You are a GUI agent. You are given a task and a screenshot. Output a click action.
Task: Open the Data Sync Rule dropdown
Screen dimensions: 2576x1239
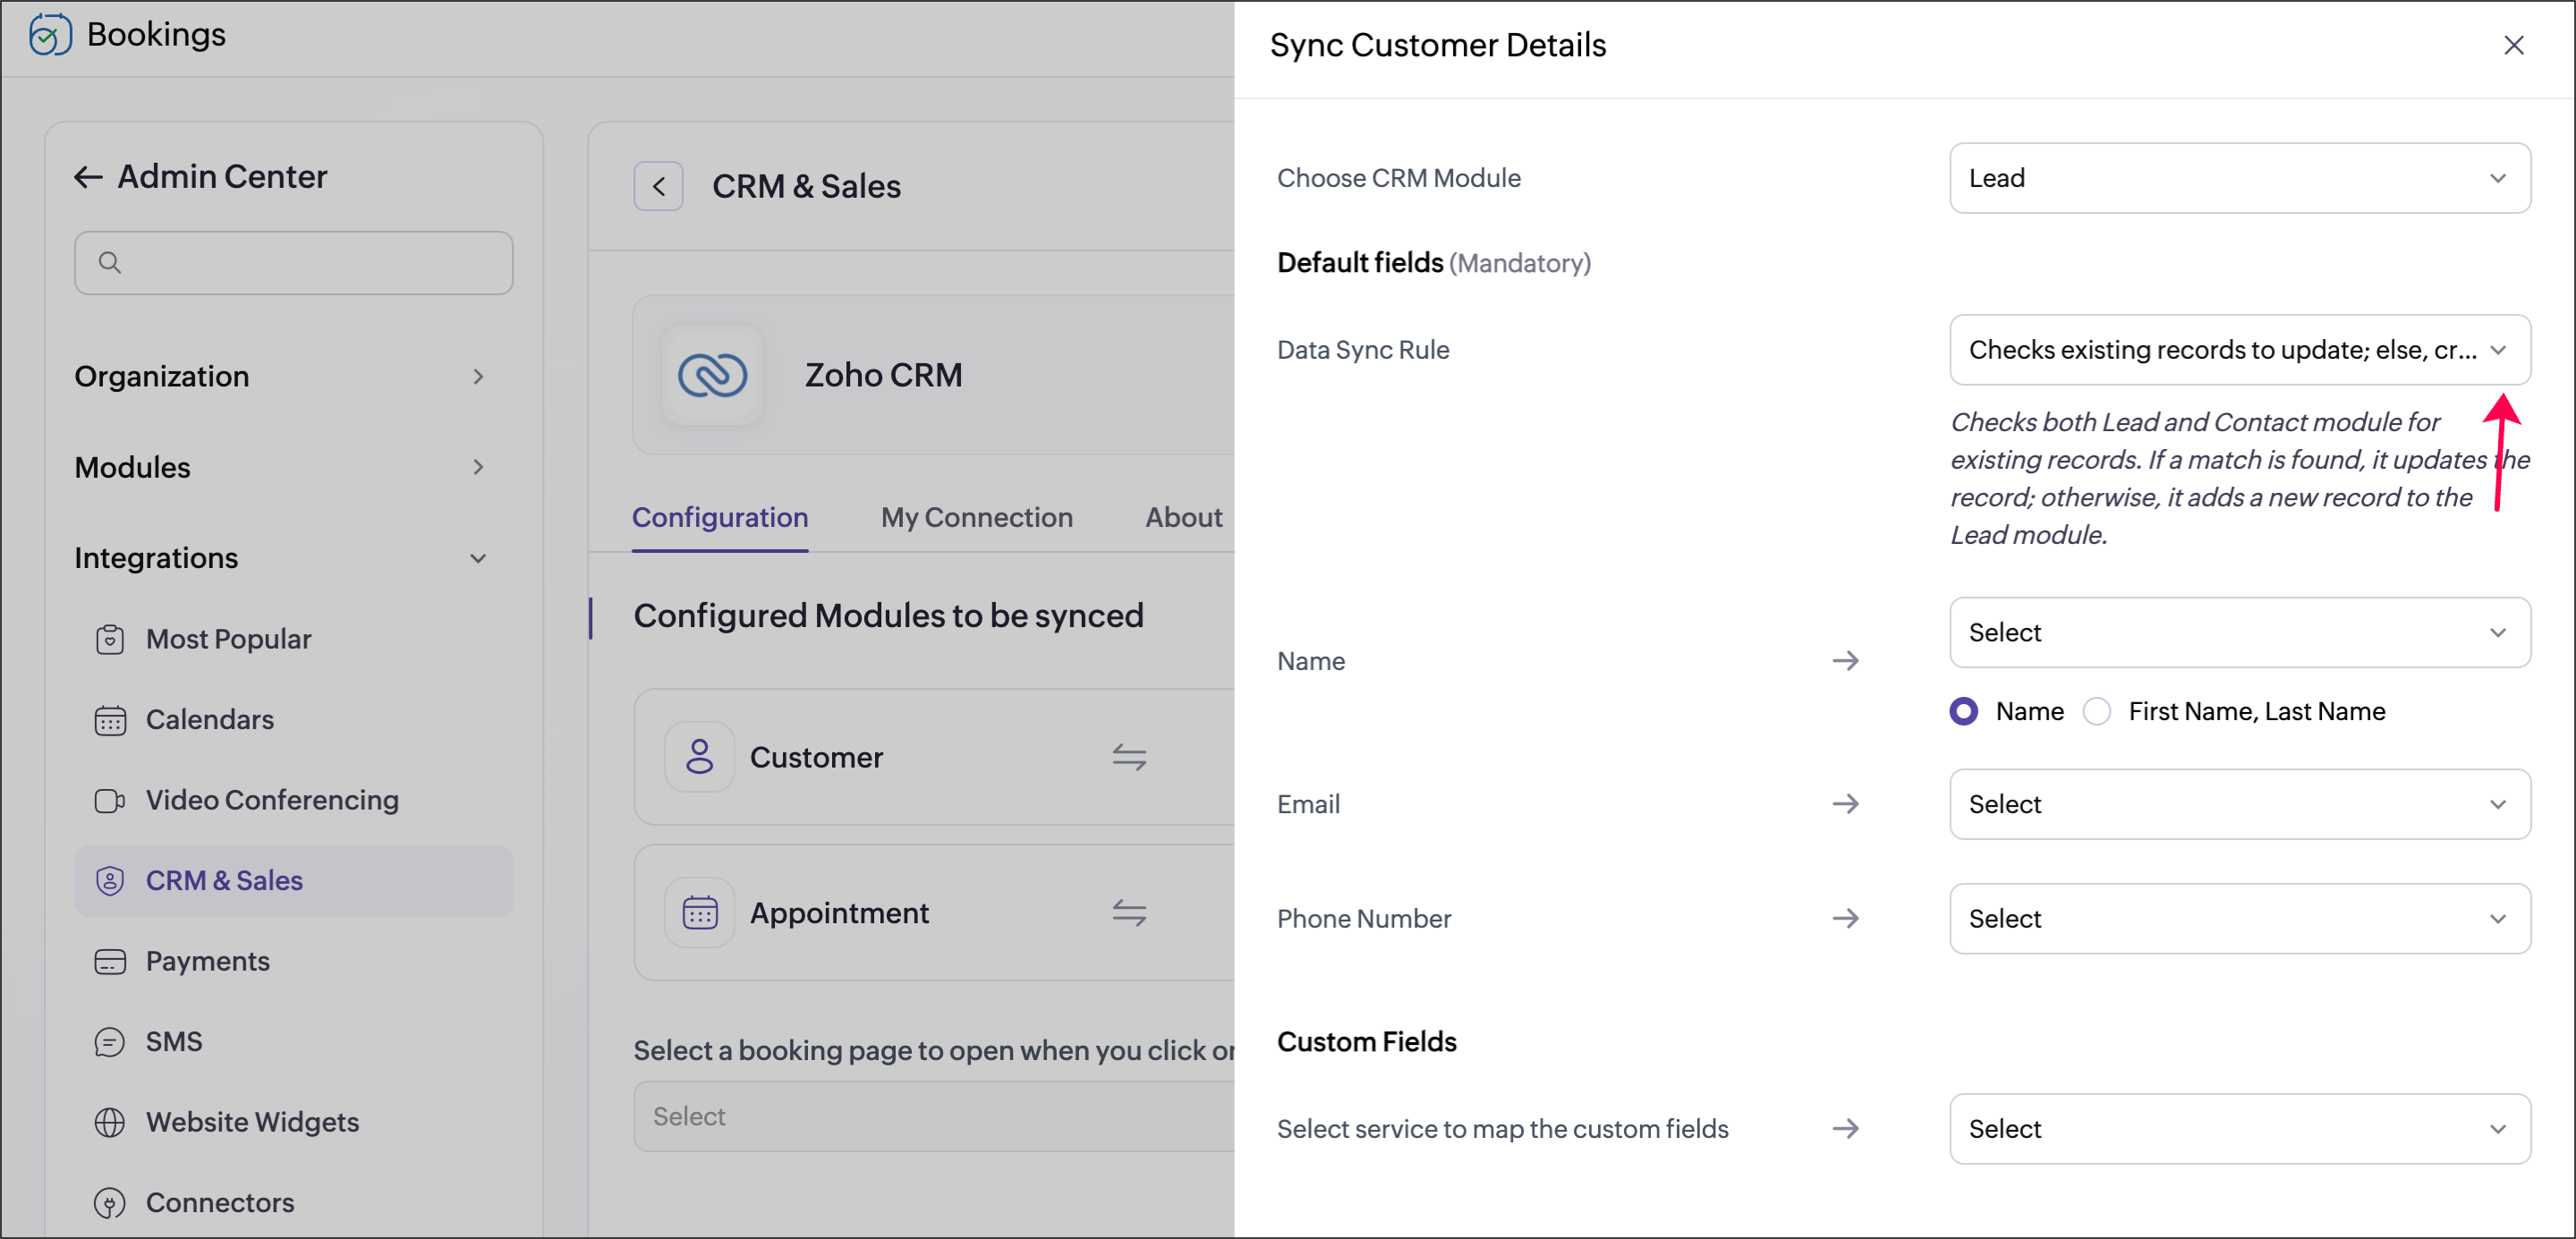[x=2239, y=350]
